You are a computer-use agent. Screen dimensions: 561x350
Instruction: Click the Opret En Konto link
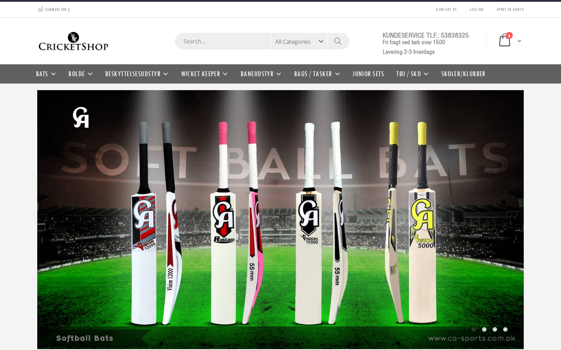[x=510, y=10]
